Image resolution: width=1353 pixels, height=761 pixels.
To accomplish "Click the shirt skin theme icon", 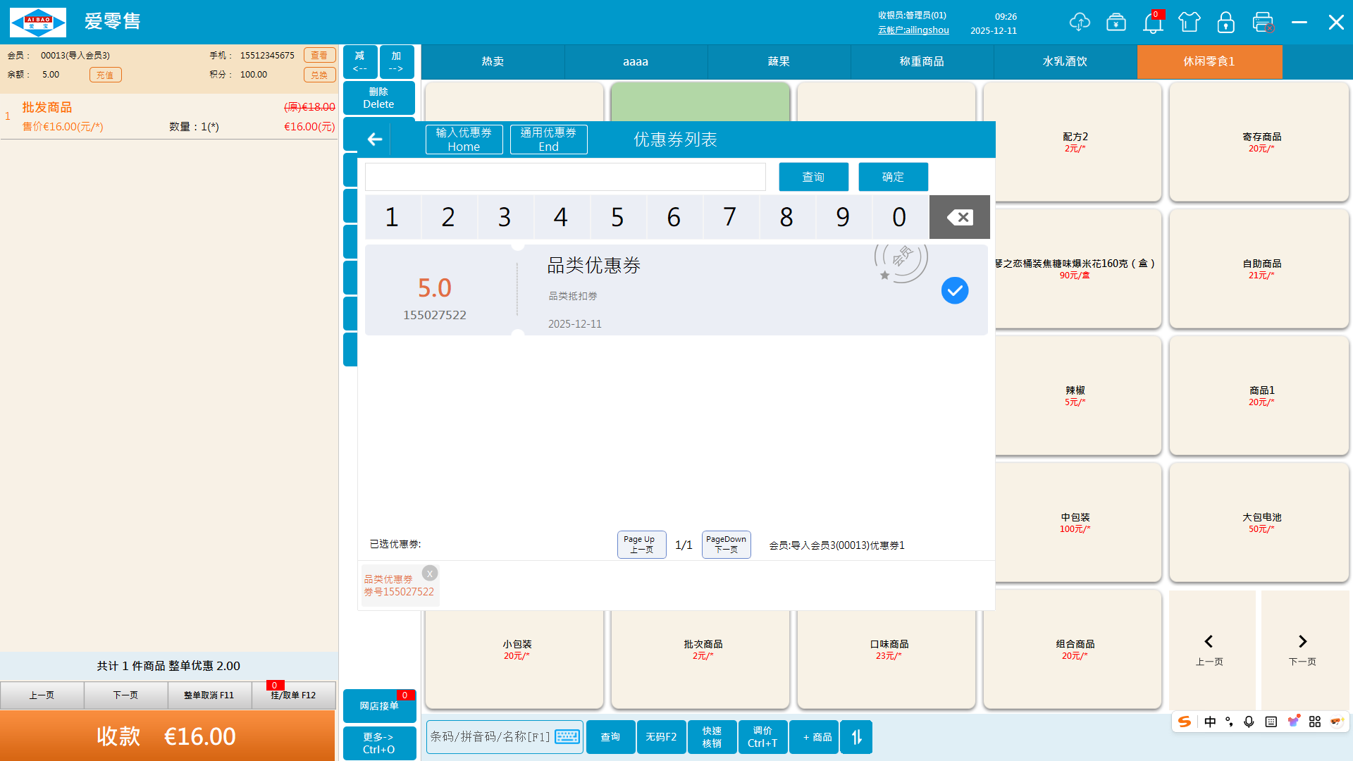I will (1190, 23).
